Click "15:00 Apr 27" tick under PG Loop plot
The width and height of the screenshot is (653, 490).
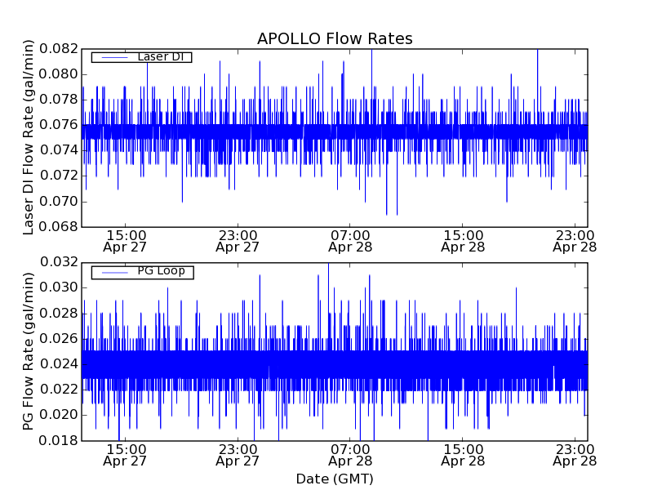coord(125,456)
